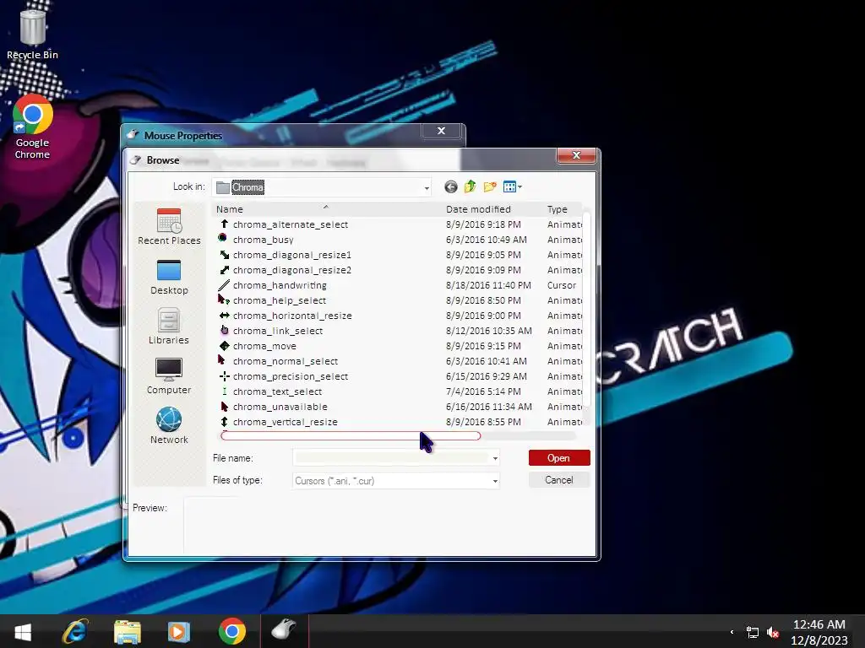
Task: Create a new folder
Action: point(490,186)
